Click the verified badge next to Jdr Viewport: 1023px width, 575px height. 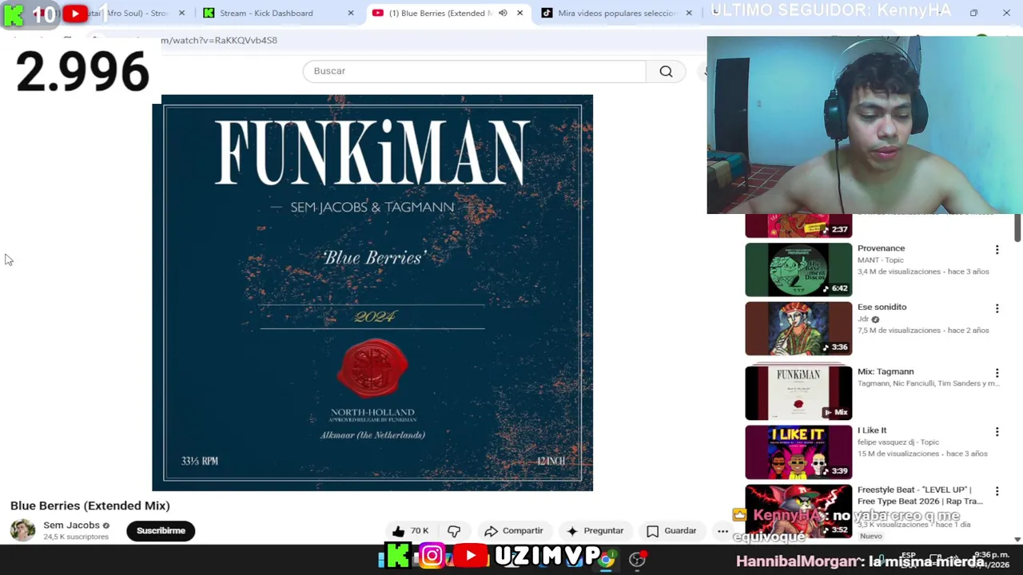[875, 319]
